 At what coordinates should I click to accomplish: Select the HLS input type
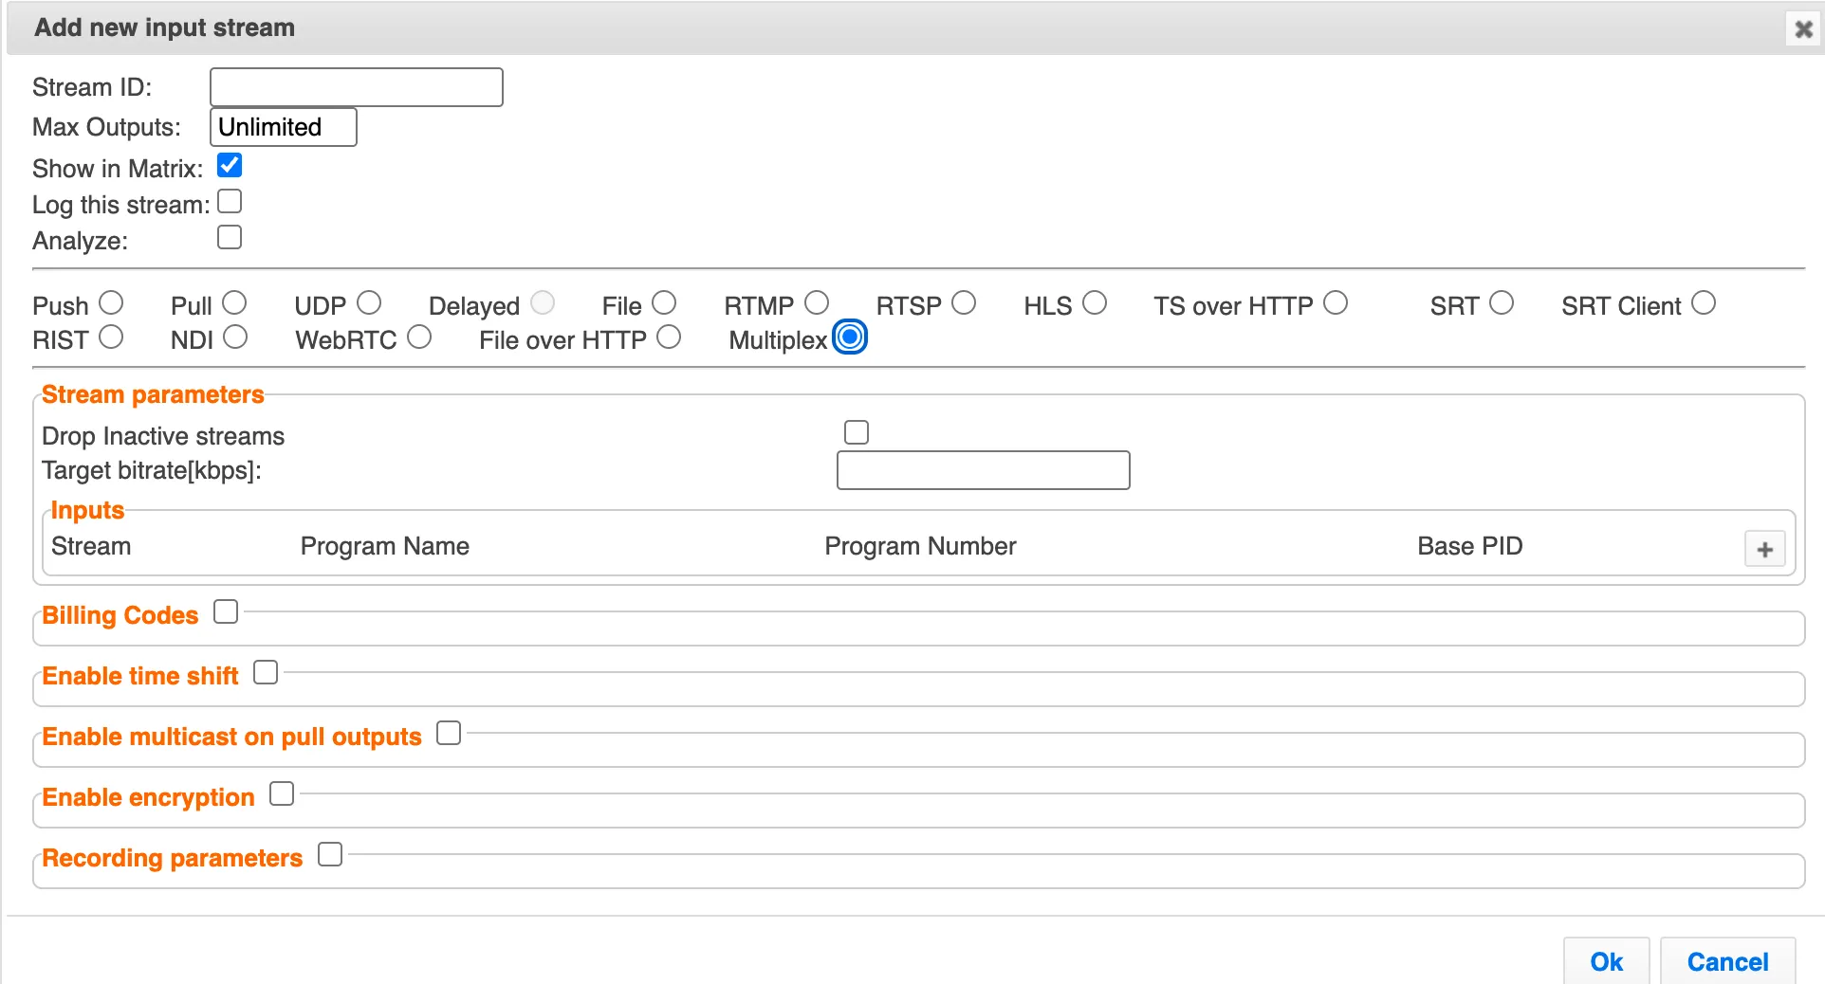1095,303
